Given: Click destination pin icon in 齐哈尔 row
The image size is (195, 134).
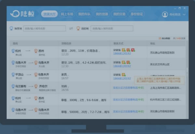Looking at the screenshot, I should tap(36, 87).
